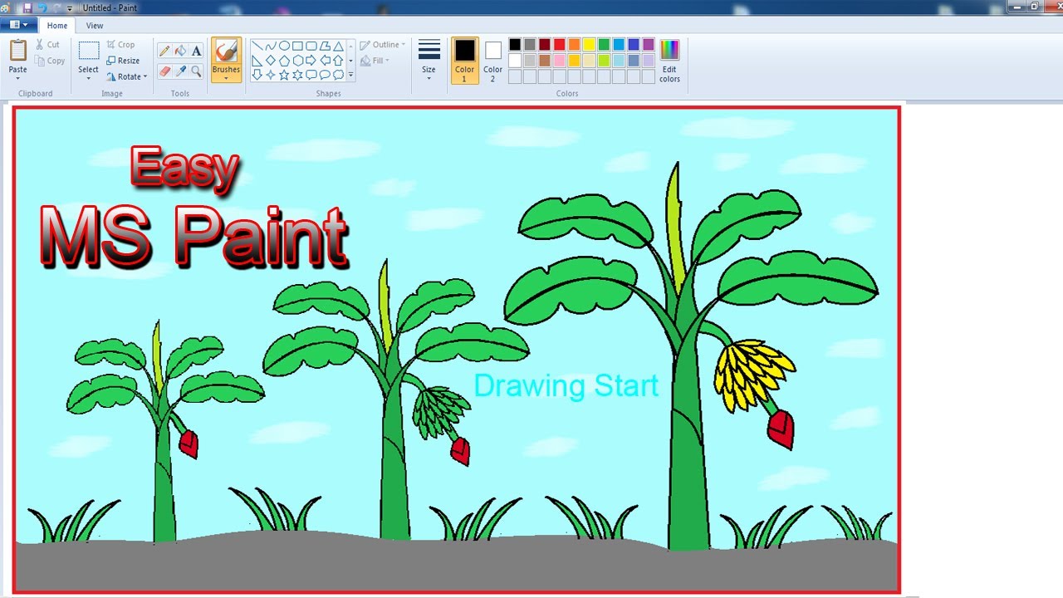Activate Color 2 background selector

pyautogui.click(x=493, y=61)
